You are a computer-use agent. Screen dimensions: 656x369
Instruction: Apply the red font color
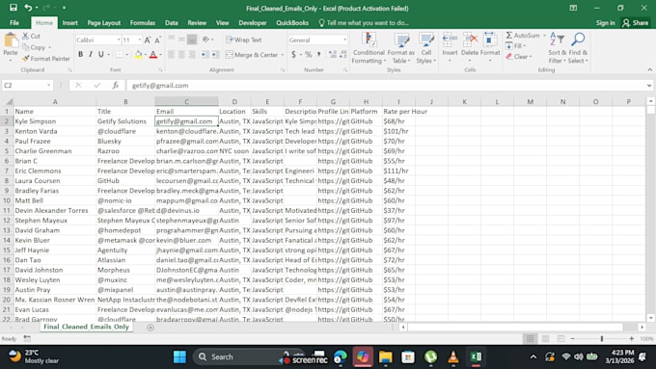tap(153, 54)
